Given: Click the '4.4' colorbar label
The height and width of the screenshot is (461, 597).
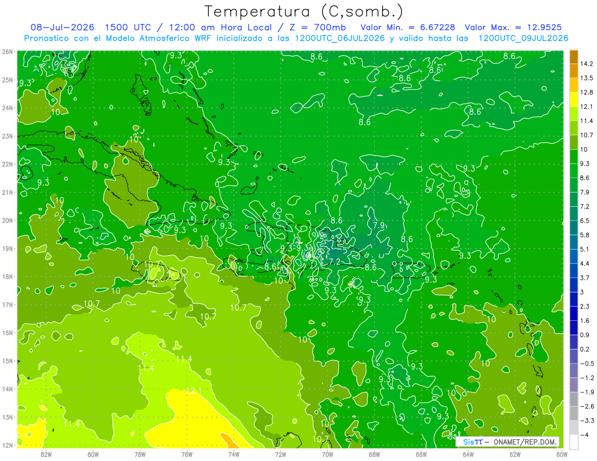Looking at the screenshot, I should pyautogui.click(x=585, y=263).
